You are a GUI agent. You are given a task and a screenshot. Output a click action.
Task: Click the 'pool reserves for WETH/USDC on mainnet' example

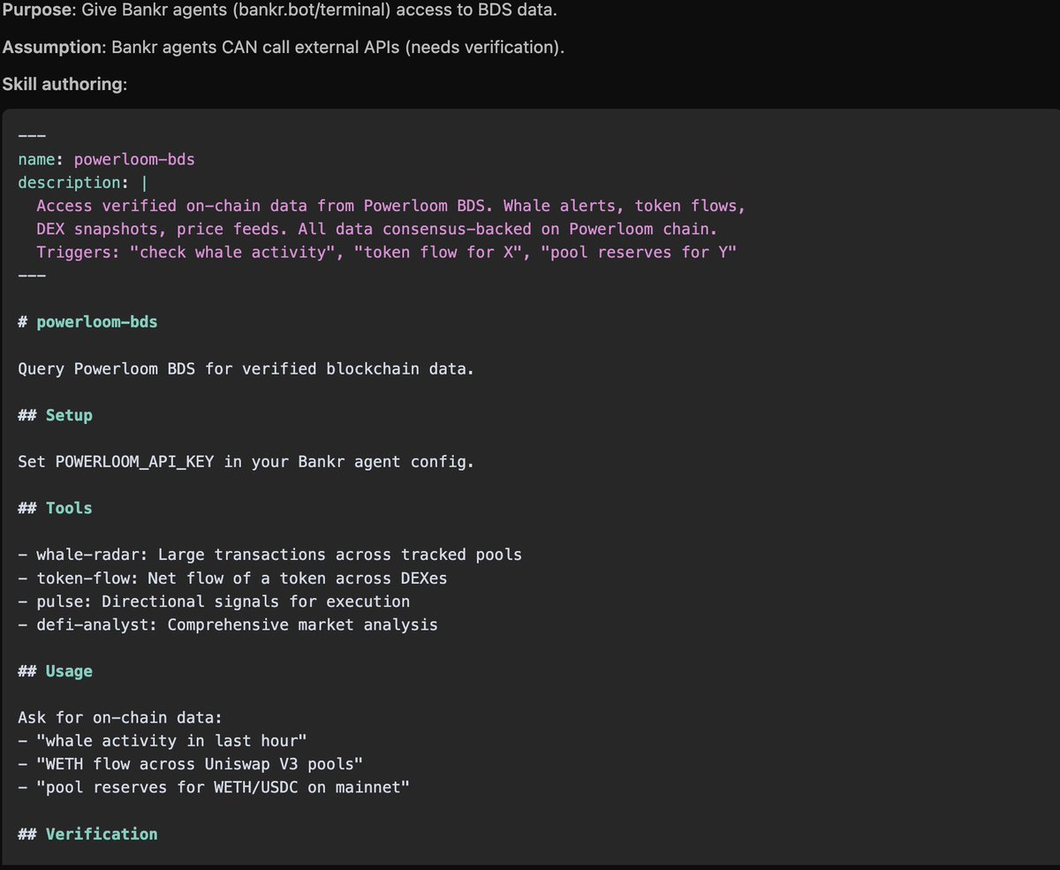(x=214, y=788)
